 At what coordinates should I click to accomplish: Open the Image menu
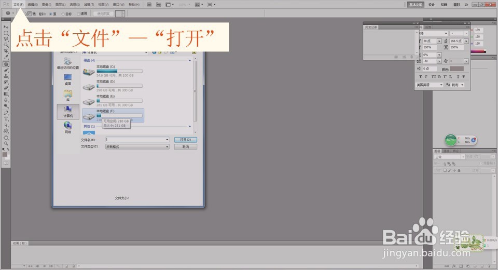tap(47, 5)
